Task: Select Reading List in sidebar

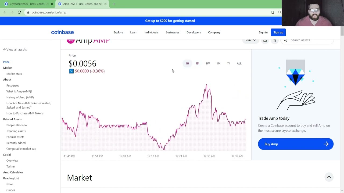Action: pos(11,178)
